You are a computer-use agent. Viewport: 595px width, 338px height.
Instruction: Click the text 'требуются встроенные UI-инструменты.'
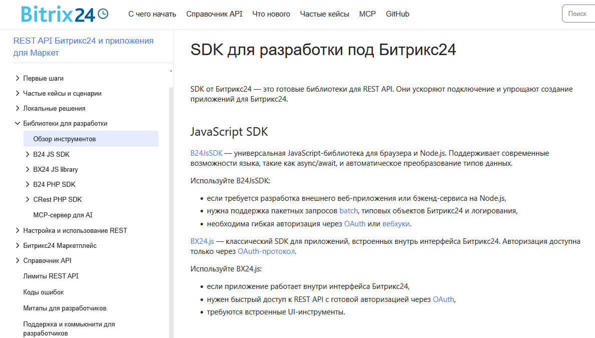[276, 312]
